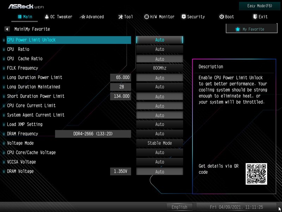Switch to the OC Tweaker tab
This screenshot has height=212, width=282.
pos(59,17)
